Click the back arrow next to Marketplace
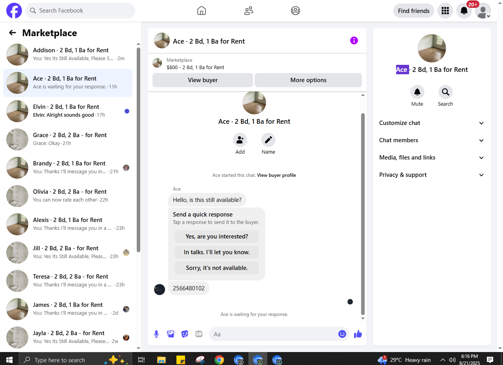Viewport: 503px width, 365px height. click(13, 33)
